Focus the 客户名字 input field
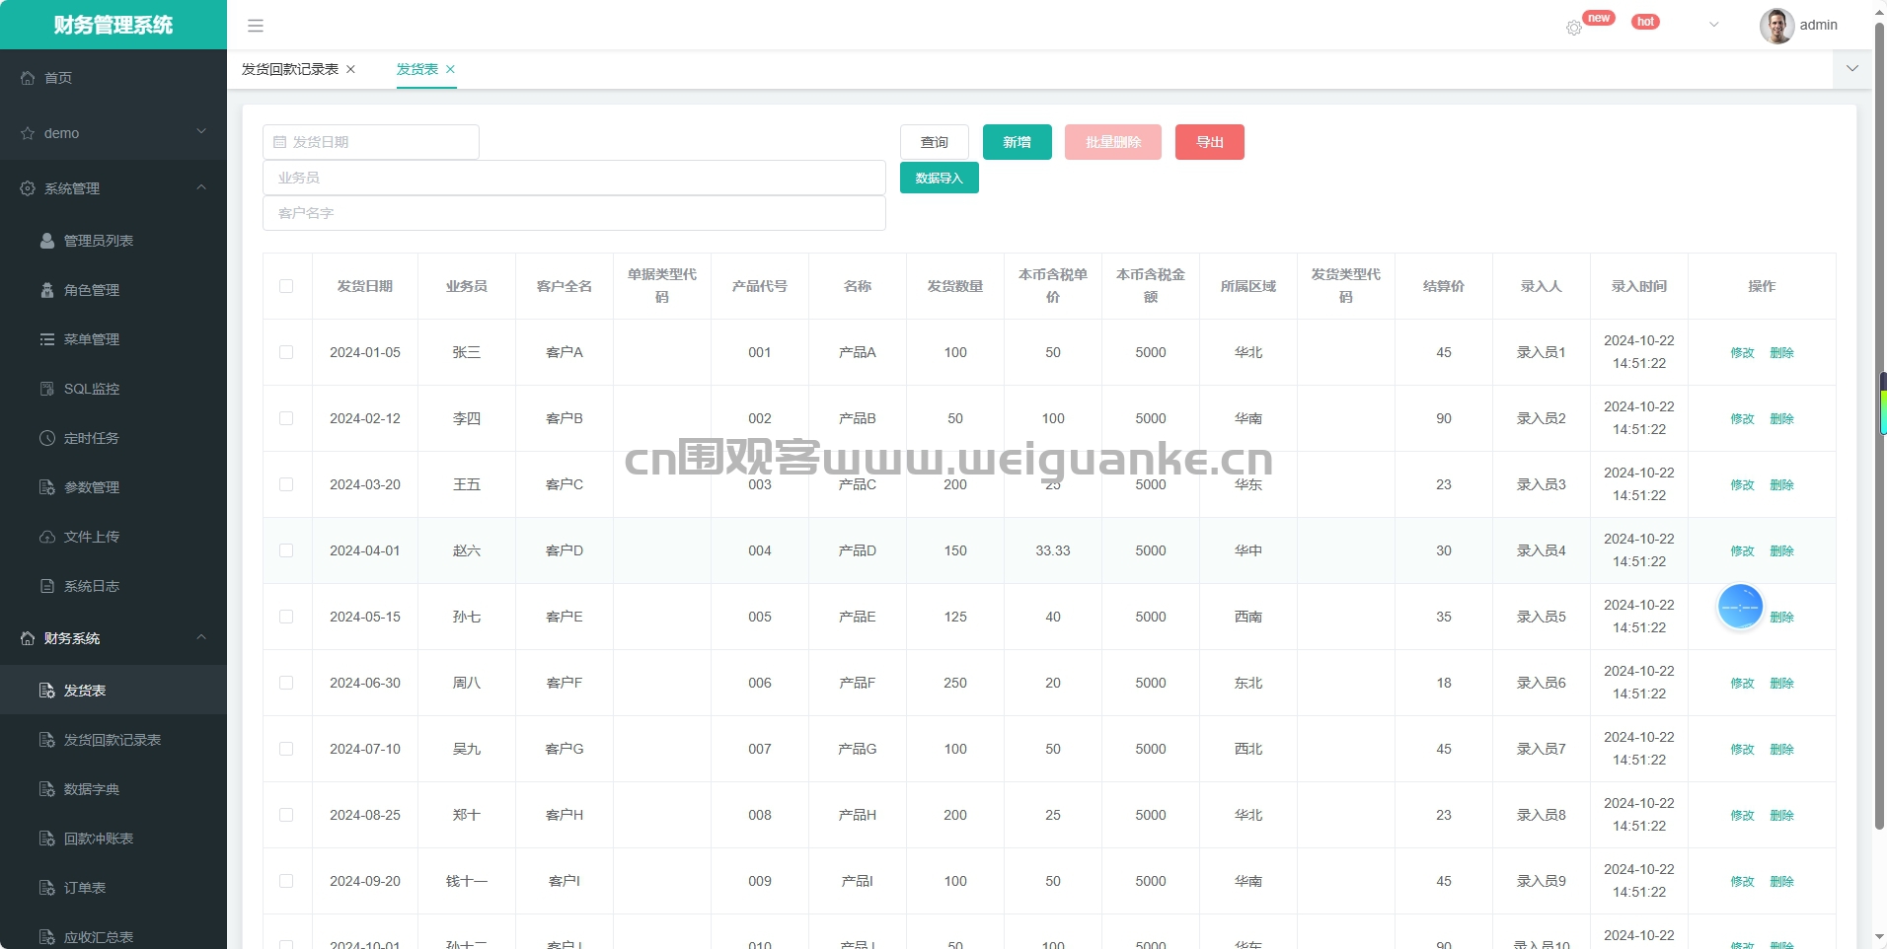Screen dimensions: 1887x949 pyautogui.click(x=574, y=213)
